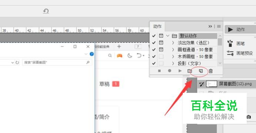Toggle the checkmark for 木质画框 - 50 像素

(x=154, y=56)
